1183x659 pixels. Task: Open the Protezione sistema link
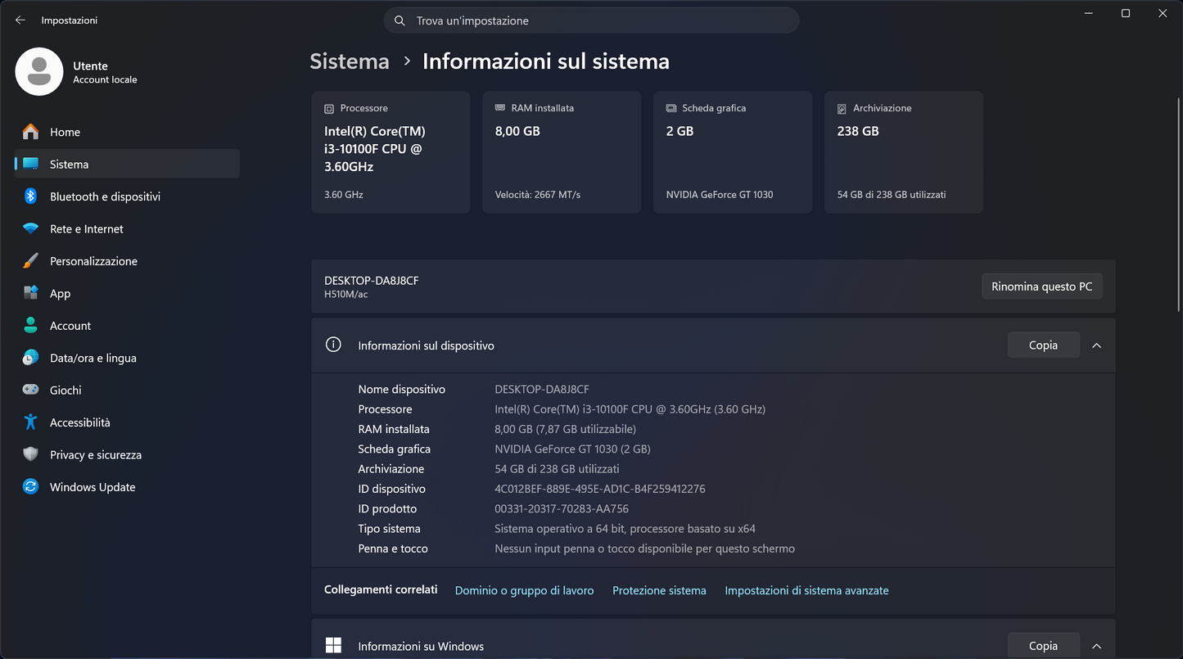tap(659, 590)
